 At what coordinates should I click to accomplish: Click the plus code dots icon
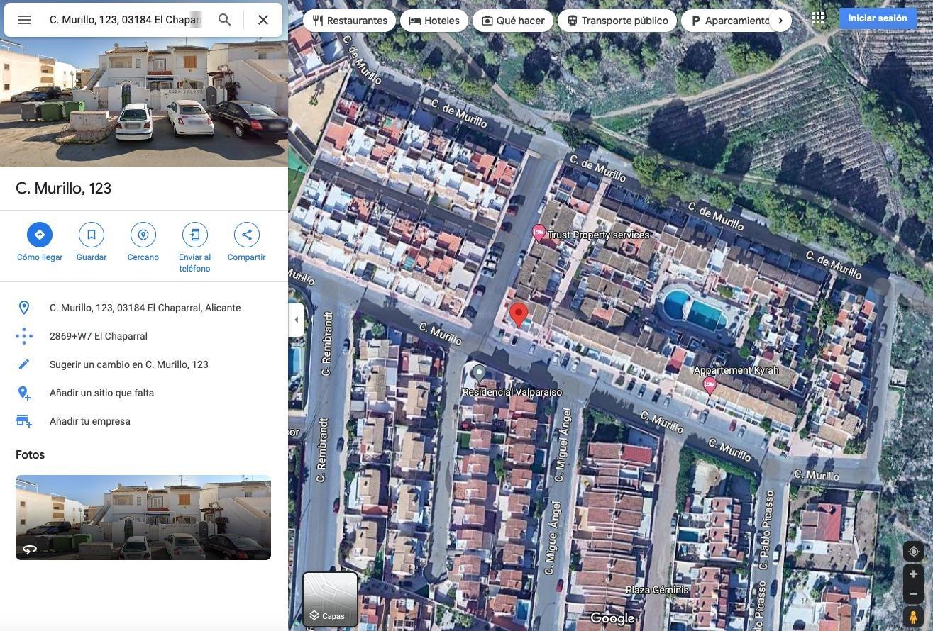(24, 336)
